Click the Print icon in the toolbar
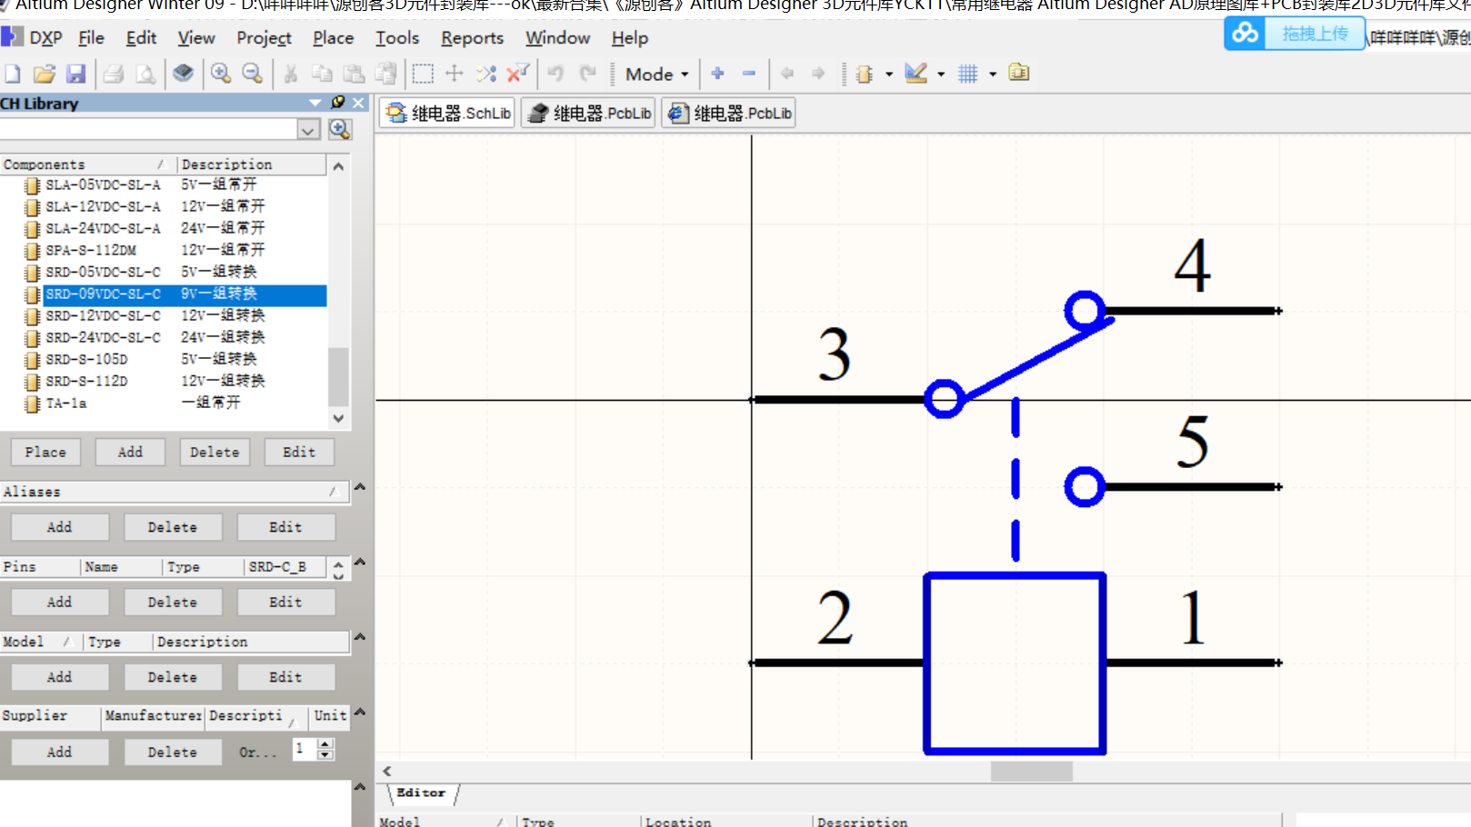This screenshot has width=1471, height=827. (114, 74)
